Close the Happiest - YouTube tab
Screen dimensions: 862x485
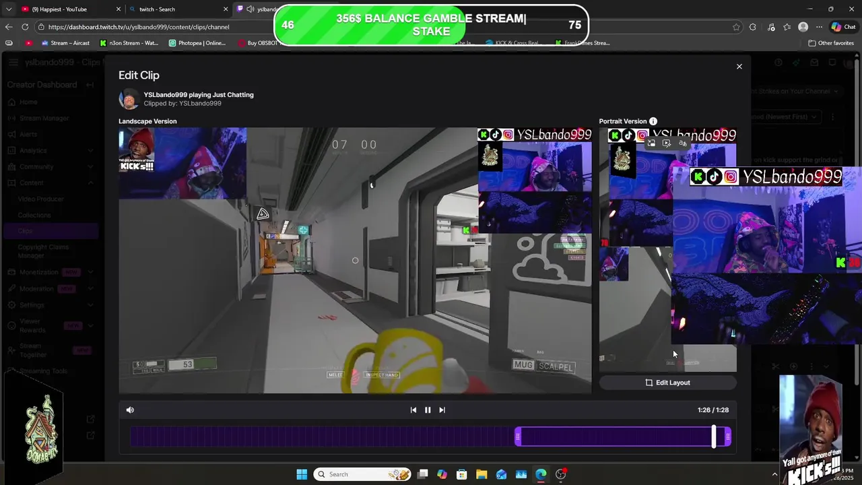pos(119,9)
